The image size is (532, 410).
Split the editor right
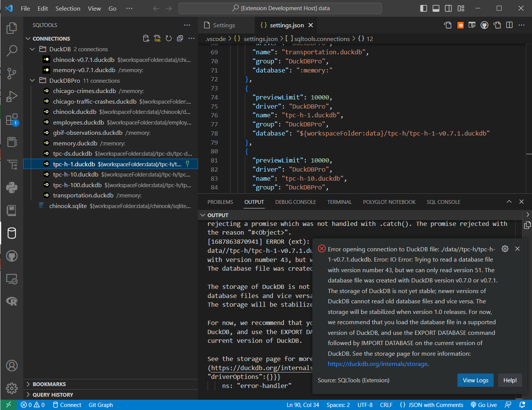click(510, 25)
